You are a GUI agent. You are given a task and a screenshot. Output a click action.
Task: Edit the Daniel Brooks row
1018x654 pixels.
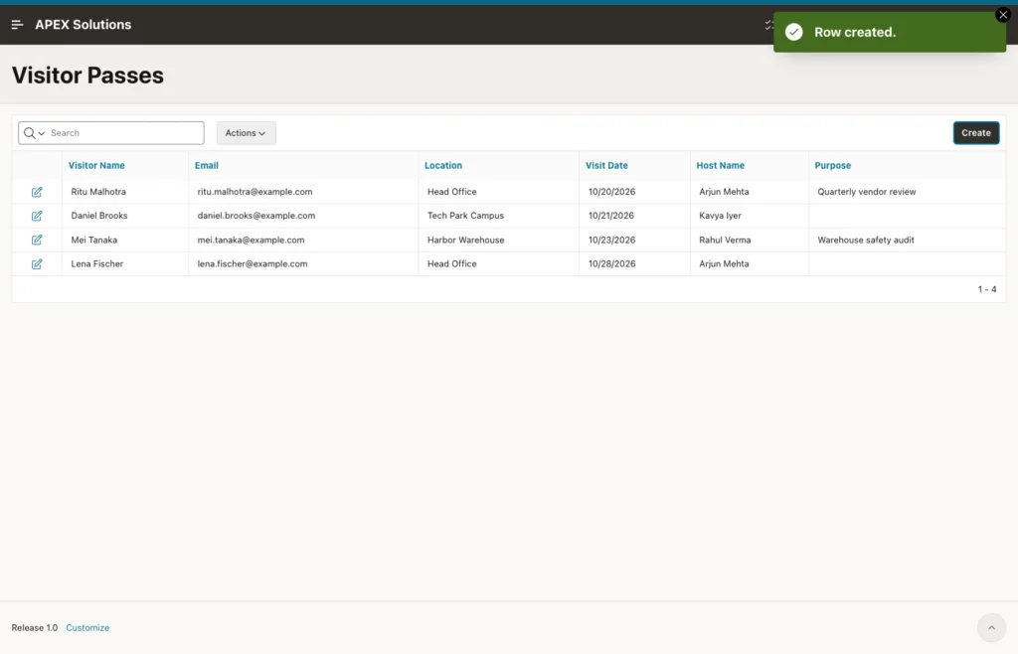tap(37, 216)
